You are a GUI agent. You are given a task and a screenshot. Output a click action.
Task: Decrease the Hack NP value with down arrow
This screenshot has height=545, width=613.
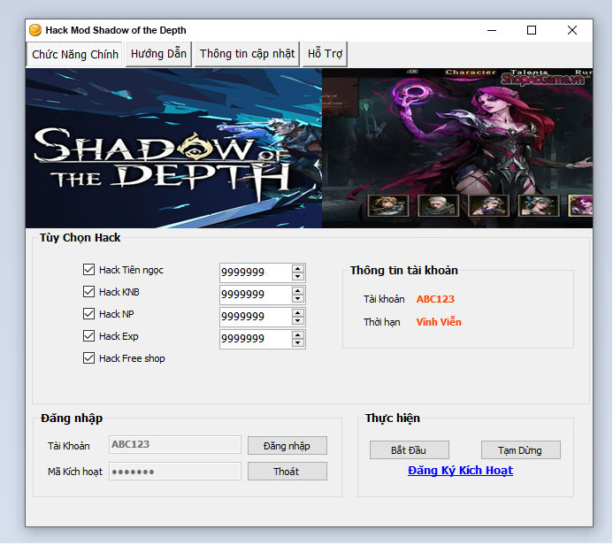(x=298, y=321)
